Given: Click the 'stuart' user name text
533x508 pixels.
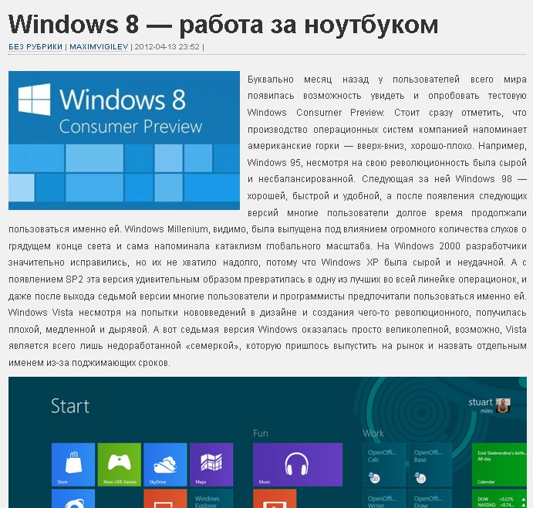Looking at the screenshot, I should 481,402.
